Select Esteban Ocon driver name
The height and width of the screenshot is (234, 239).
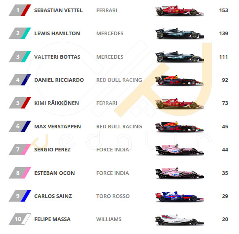[54, 173]
